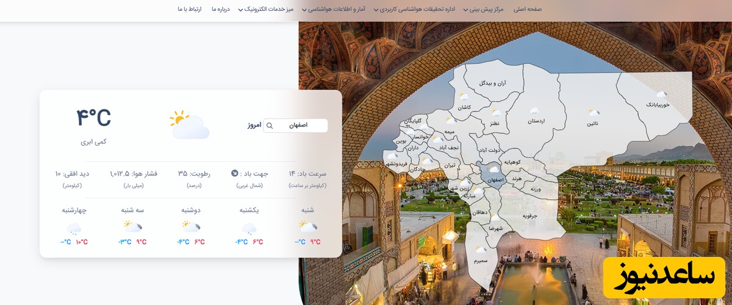
Task: Click the cloud icon above نائین on the map
Action: click(x=594, y=113)
